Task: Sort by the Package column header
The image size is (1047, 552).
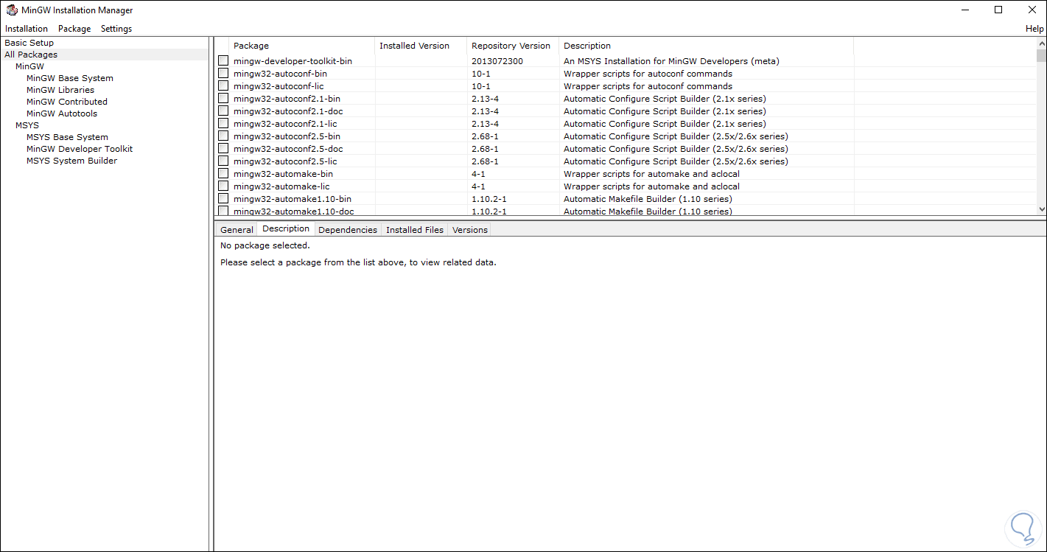Action: (x=302, y=46)
